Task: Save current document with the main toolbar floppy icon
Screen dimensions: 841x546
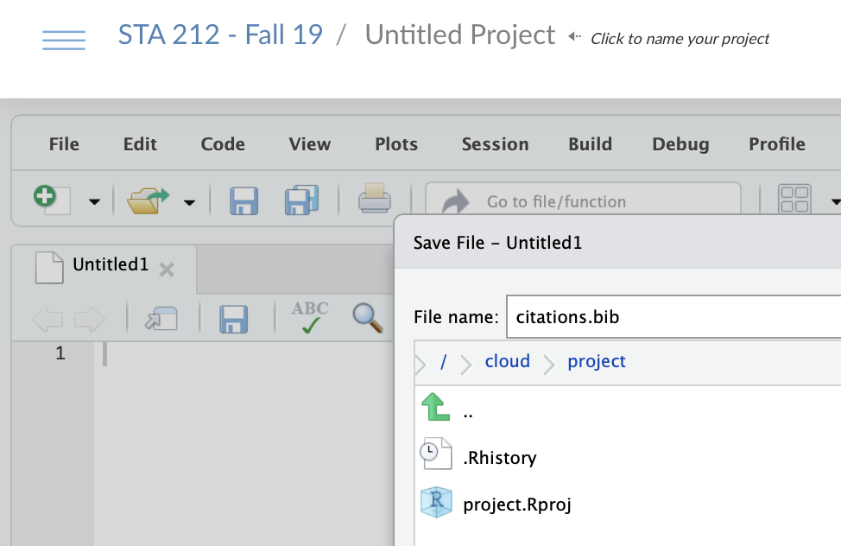Action: pyautogui.click(x=244, y=201)
